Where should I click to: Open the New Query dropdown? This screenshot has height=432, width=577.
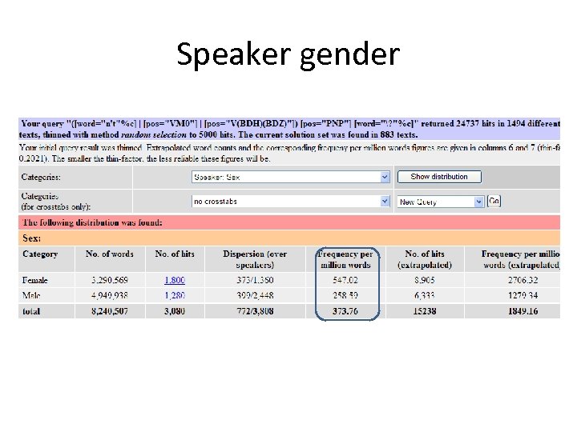(440, 202)
